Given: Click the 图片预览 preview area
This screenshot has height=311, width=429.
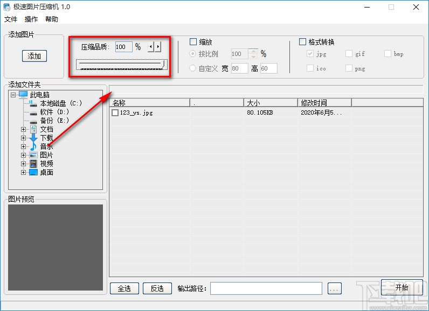Looking at the screenshot, I should click(x=56, y=248).
